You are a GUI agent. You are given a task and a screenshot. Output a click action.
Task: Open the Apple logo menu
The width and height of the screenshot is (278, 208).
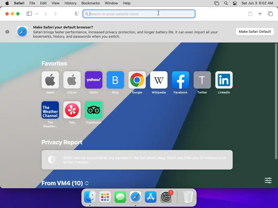pyautogui.click(x=7, y=3)
